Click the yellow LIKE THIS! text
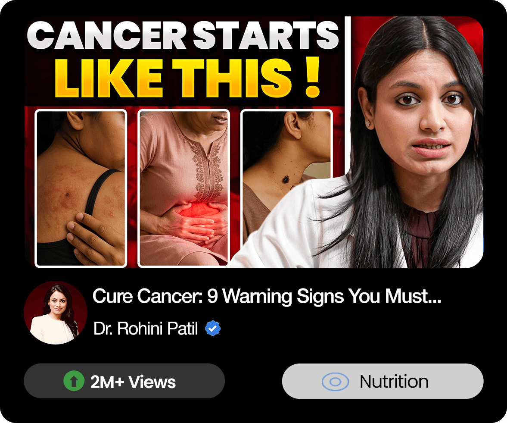This screenshot has height=423, width=507. 187,78
